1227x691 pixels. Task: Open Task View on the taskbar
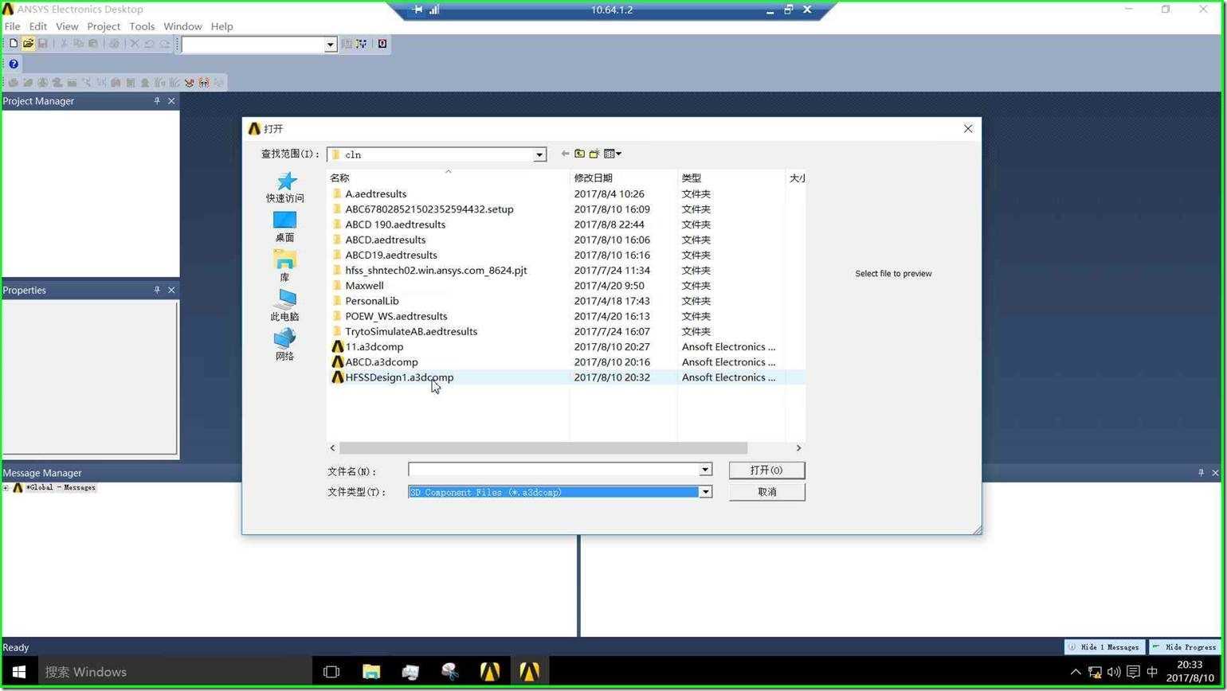(331, 672)
